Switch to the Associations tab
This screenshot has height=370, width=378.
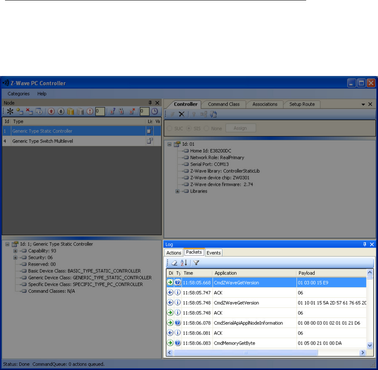265,104
